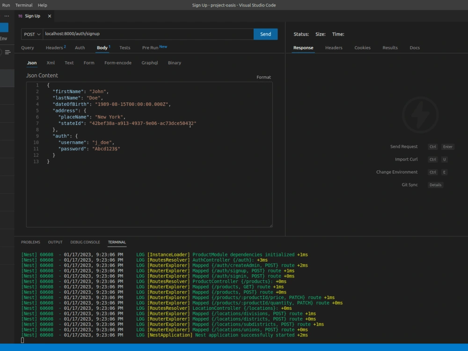Click the E key hint beside Change Environment
The width and height of the screenshot is (468, 351).
[x=444, y=172]
